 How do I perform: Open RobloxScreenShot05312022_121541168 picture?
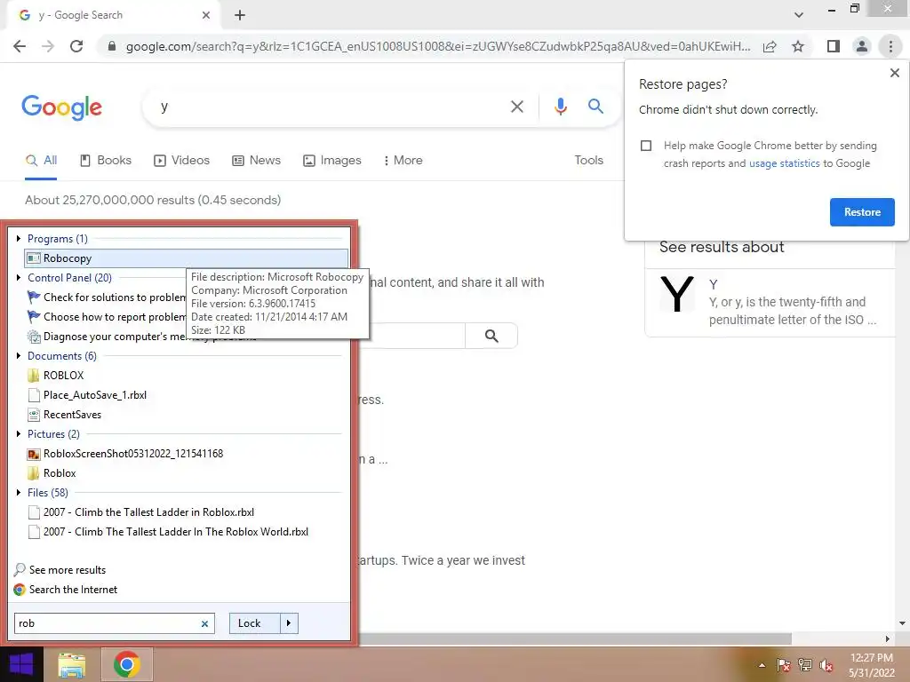[125, 454]
